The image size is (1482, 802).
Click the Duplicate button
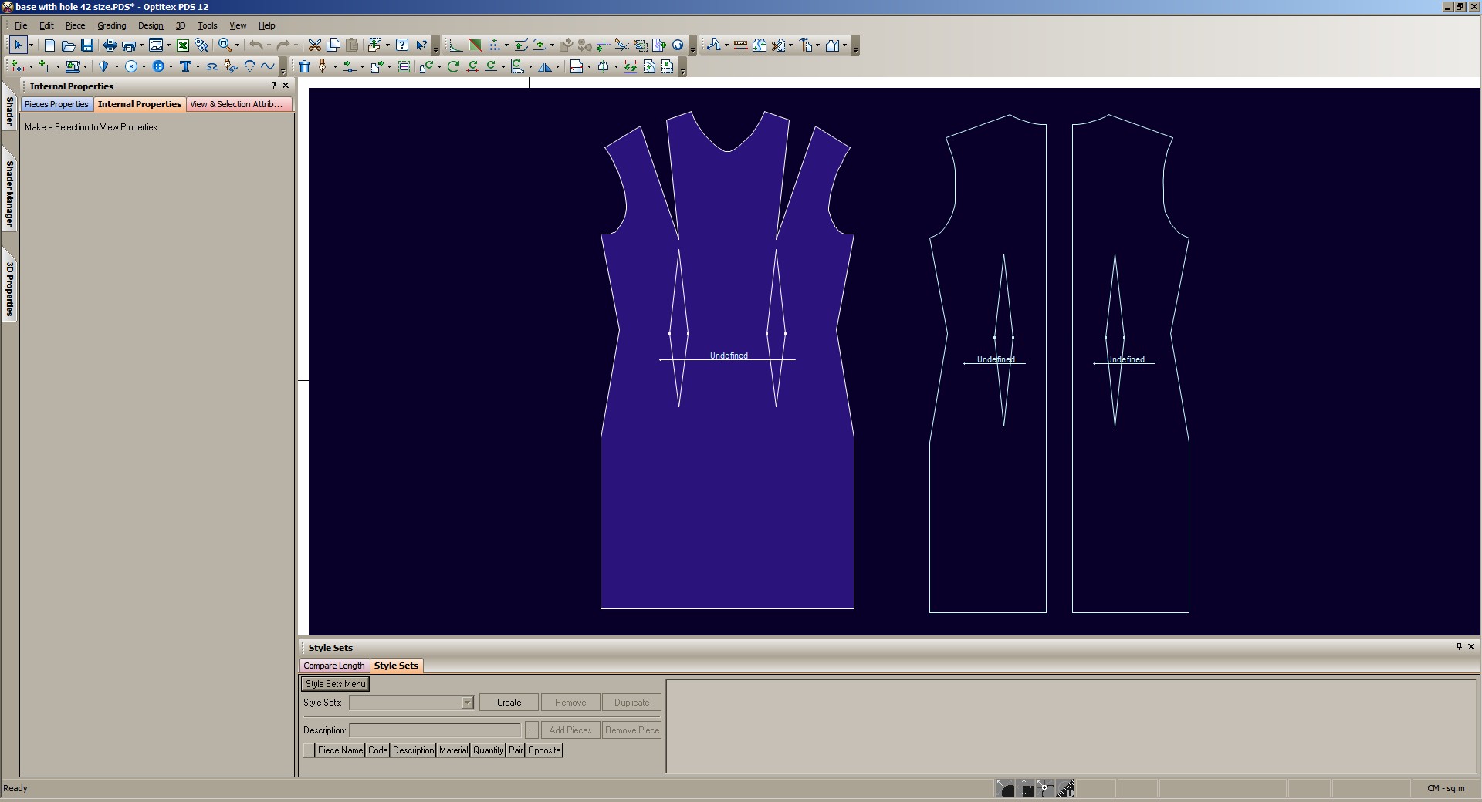[631, 703]
